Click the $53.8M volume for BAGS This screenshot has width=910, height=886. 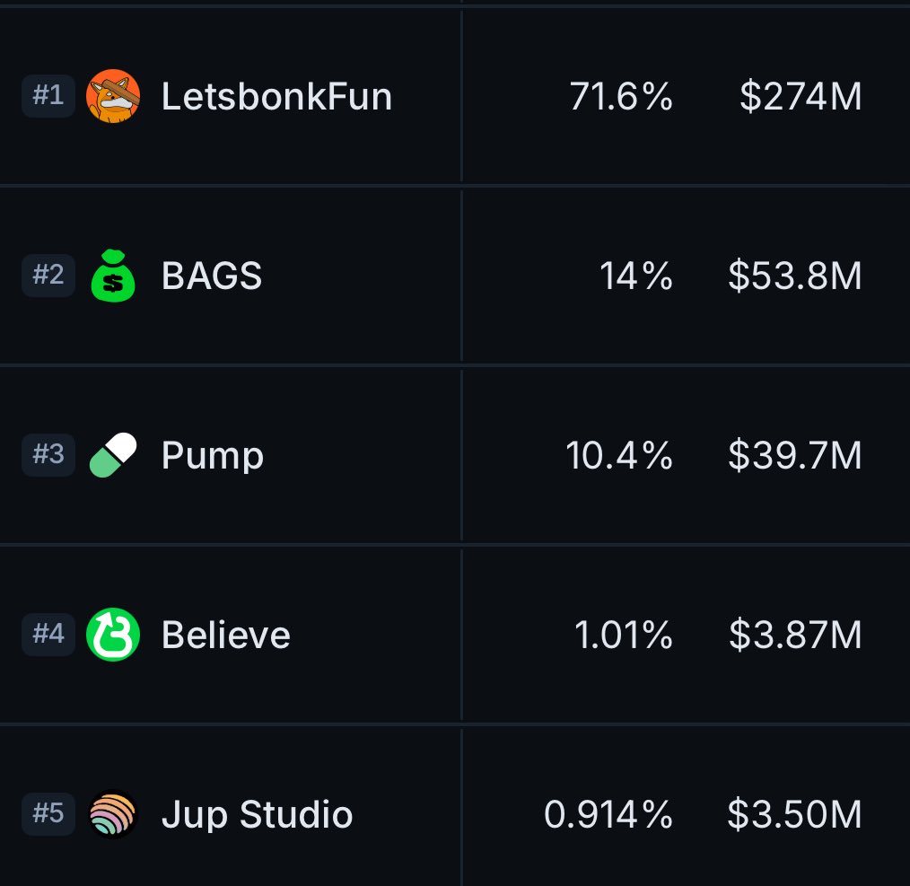(x=795, y=276)
